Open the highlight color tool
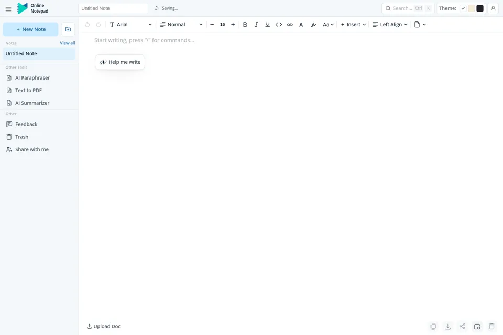The image size is (503, 335). coord(314,25)
